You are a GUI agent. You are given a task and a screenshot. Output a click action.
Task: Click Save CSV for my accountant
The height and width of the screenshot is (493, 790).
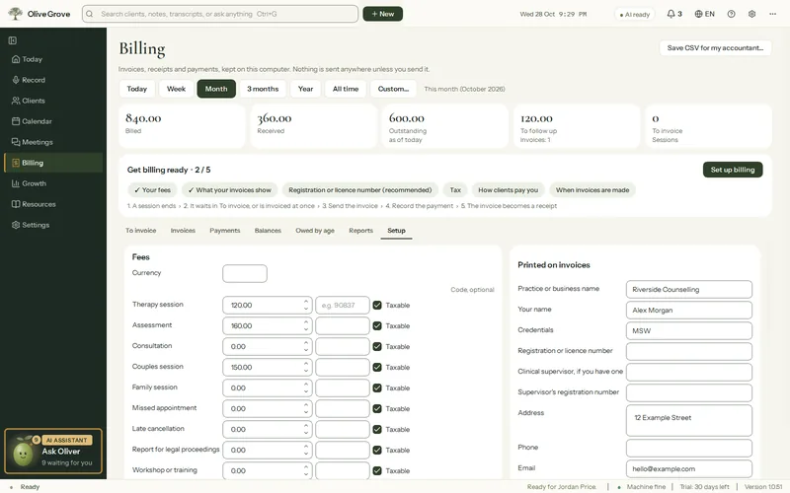(715, 47)
